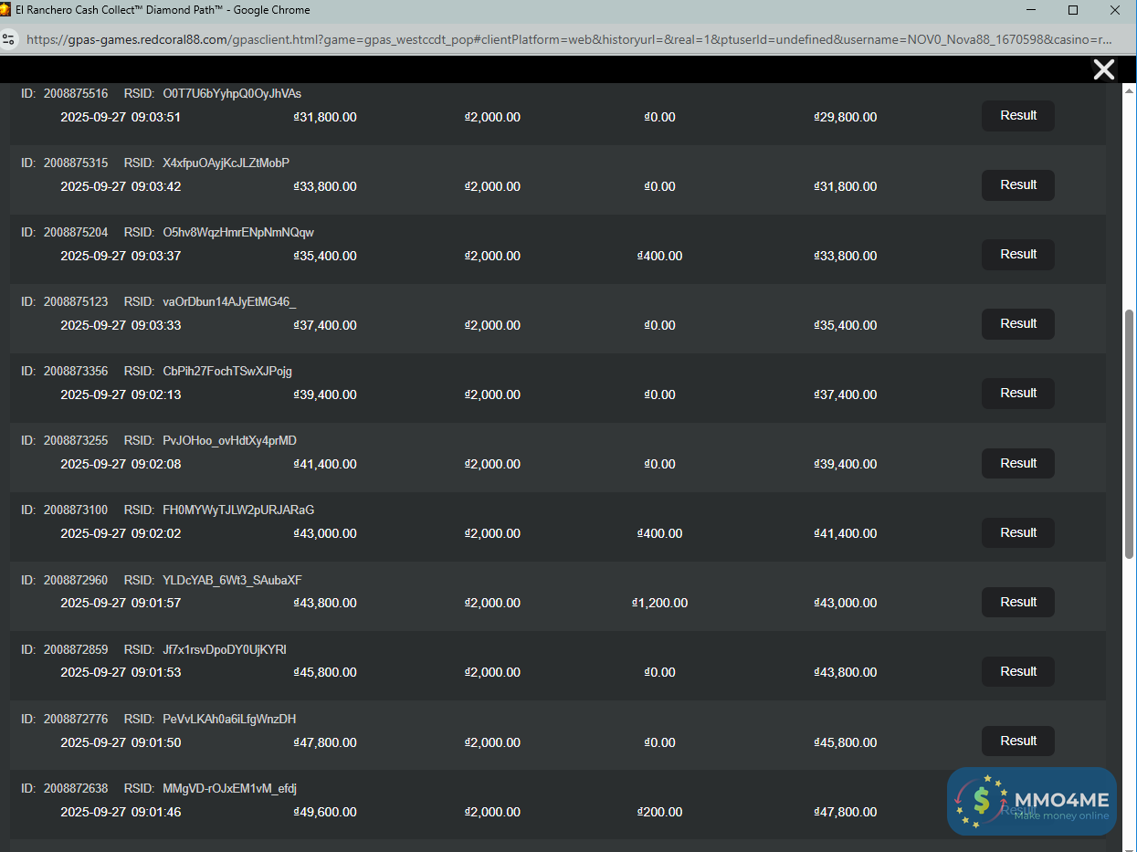Open Result for the 09:03:51 round

[1018, 116]
